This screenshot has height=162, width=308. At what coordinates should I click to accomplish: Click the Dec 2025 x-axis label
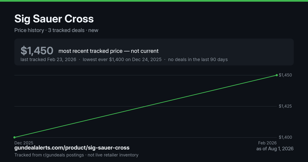(x=24, y=143)
